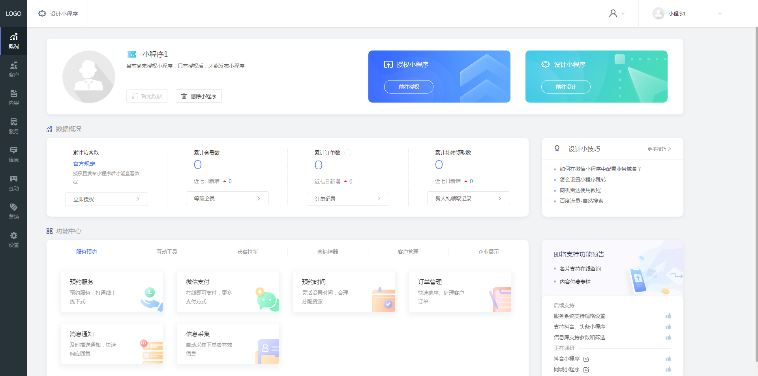This screenshot has height=376, width=758.
Task: Click the 前往授权 button
Action: [409, 87]
